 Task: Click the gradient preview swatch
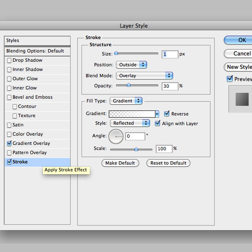coord(132,114)
